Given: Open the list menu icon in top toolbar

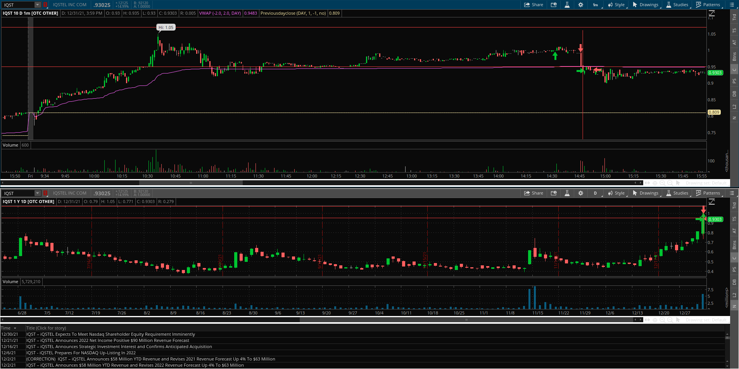Looking at the screenshot, I should 732,5.
